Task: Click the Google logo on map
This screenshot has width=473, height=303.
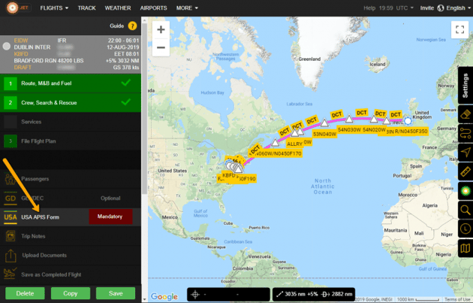Action: coord(164,296)
